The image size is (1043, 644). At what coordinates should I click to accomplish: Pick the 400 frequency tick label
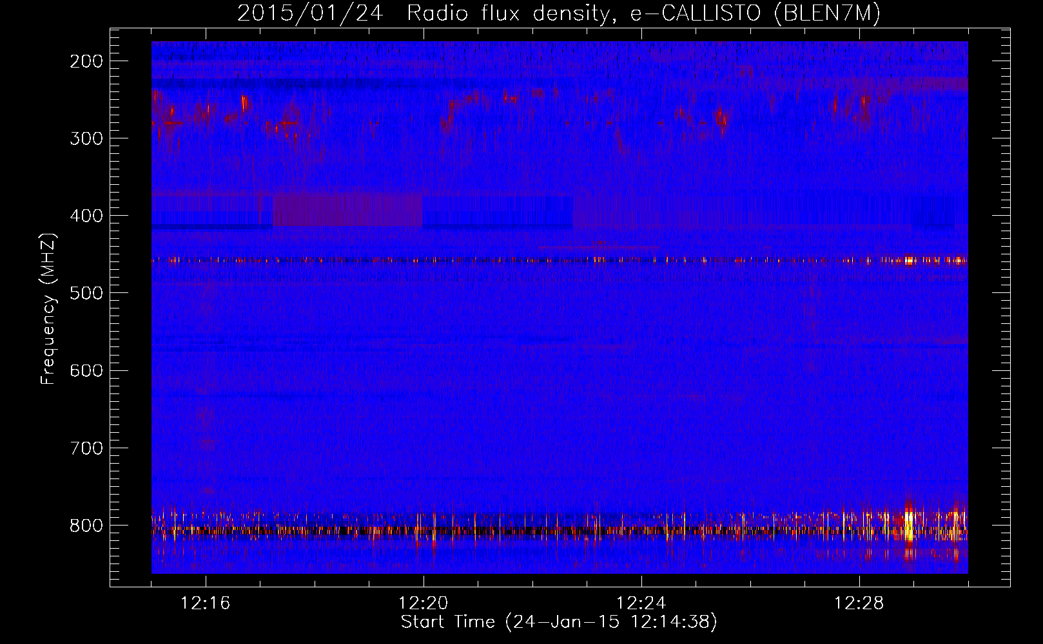[86, 216]
